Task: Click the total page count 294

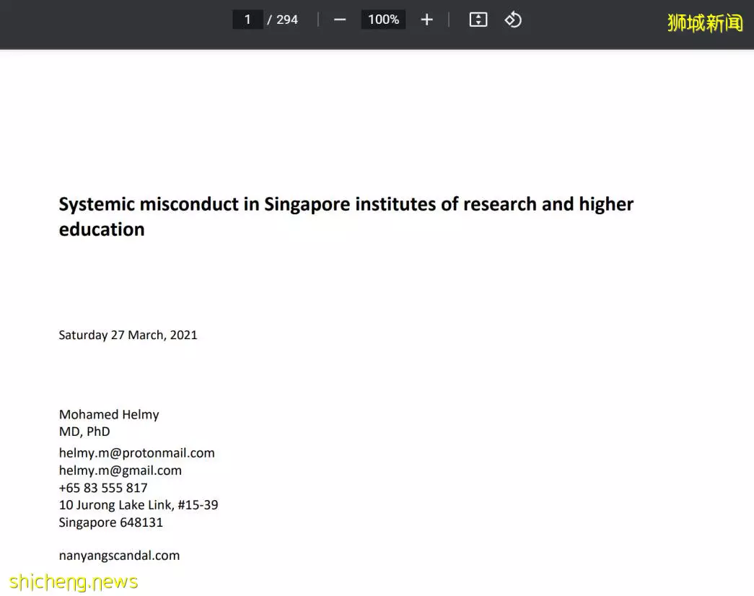Action: (x=287, y=19)
